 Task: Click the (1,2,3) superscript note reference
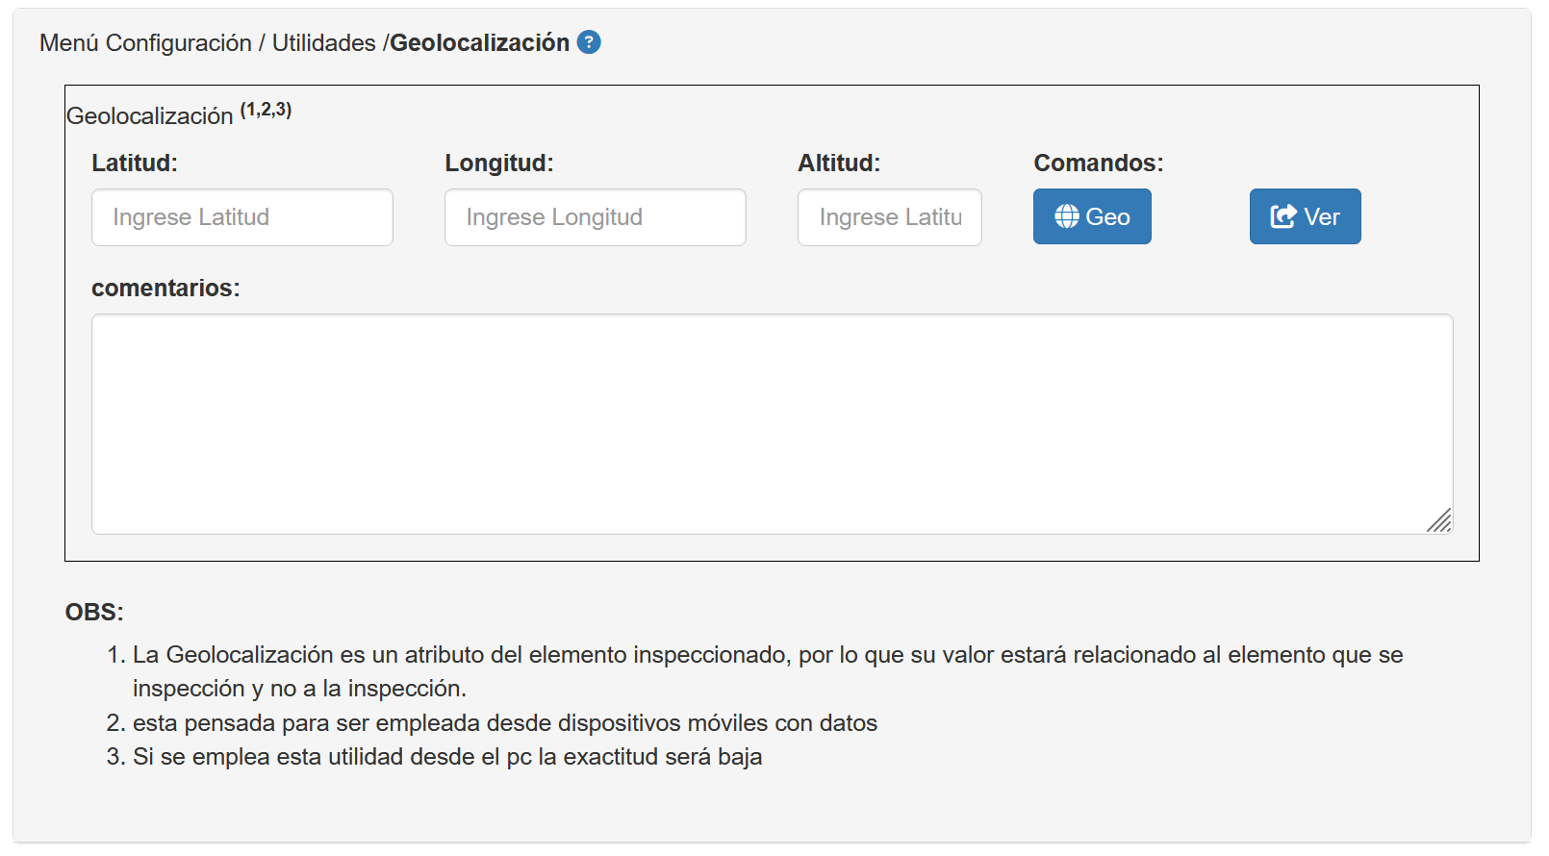(266, 110)
